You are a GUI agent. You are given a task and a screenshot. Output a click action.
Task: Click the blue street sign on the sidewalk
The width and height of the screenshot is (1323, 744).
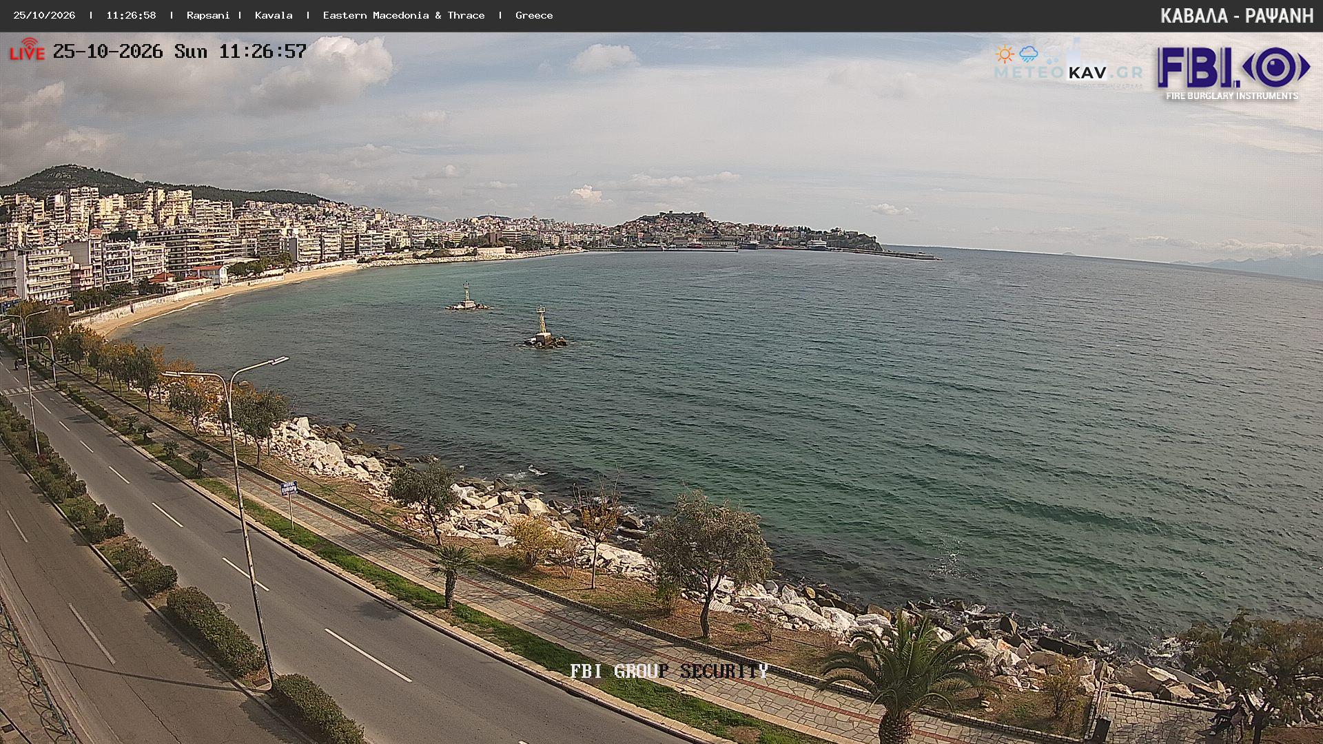click(289, 488)
